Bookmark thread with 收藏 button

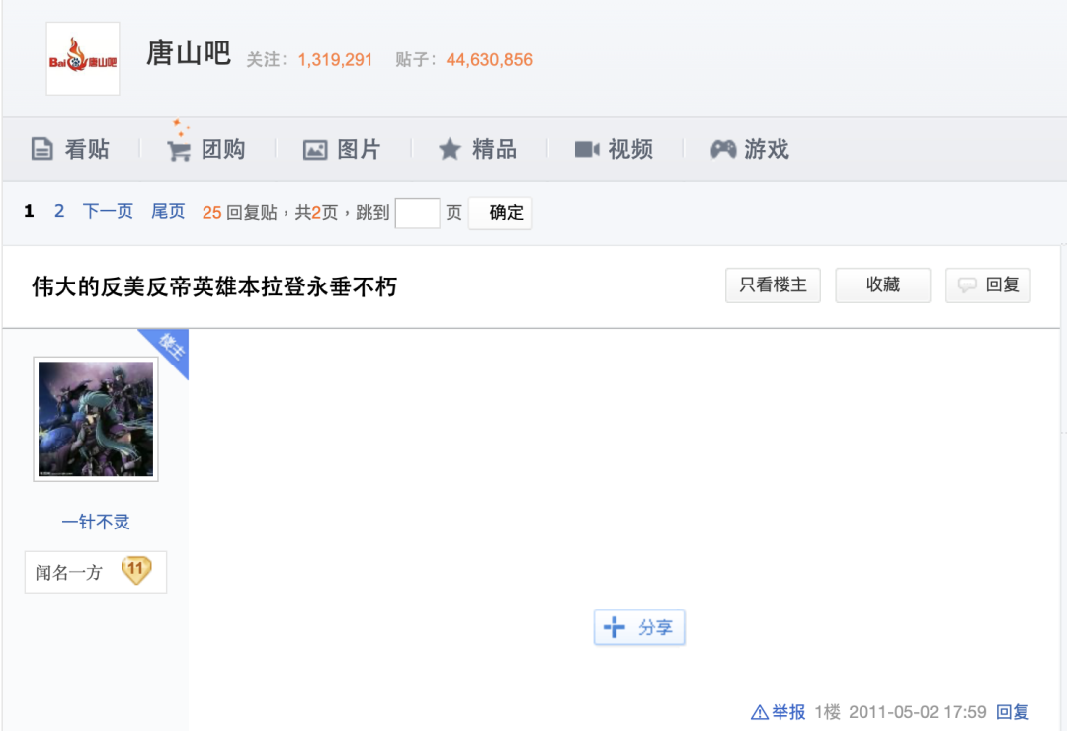(883, 285)
